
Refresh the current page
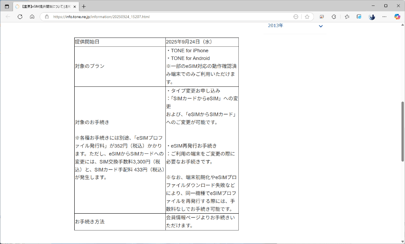[20, 17]
